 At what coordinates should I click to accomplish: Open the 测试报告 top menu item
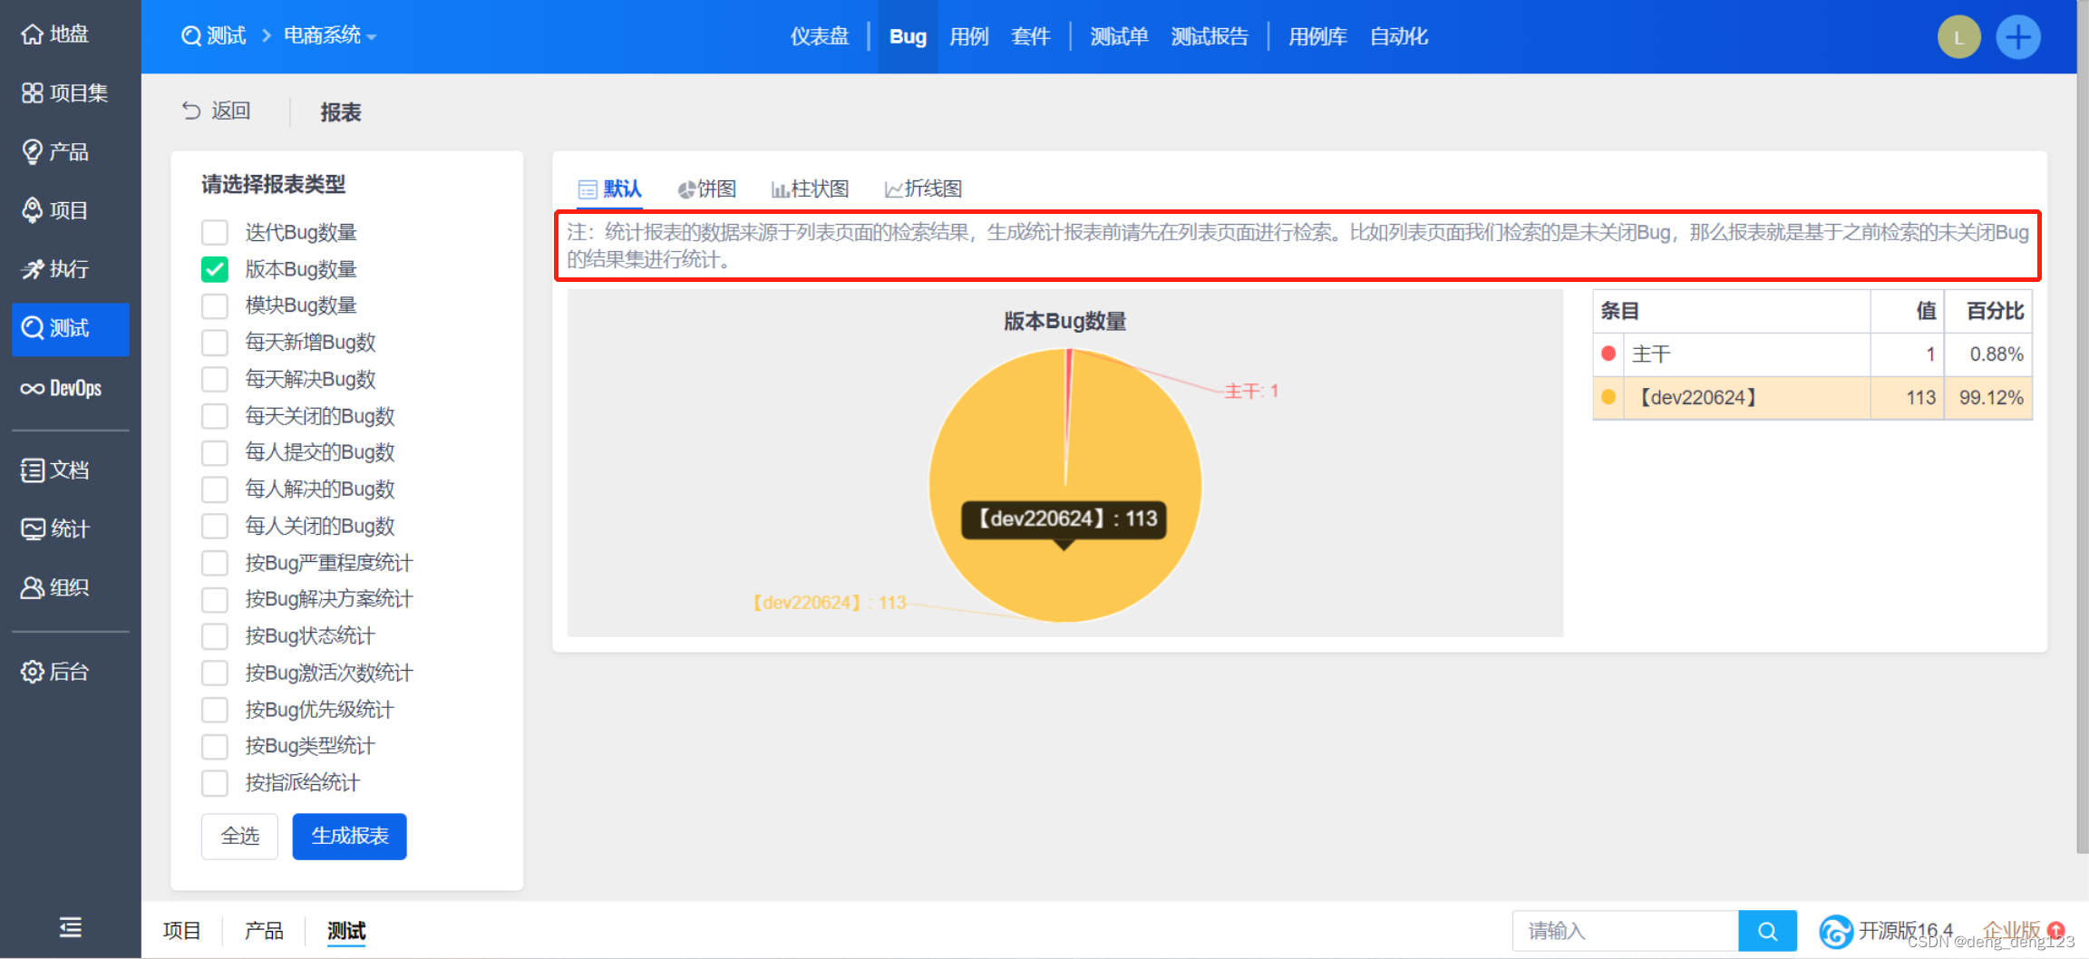click(x=1210, y=36)
